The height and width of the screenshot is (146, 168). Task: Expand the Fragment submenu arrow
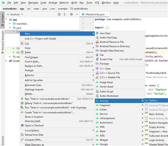tap(142, 105)
